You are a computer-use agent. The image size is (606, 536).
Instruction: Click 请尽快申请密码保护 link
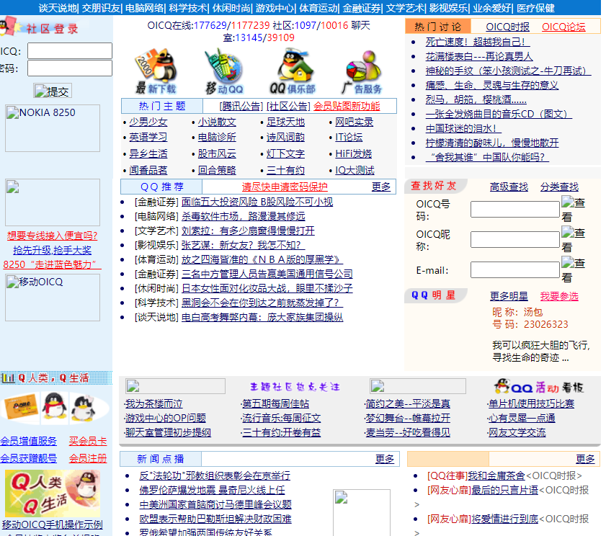point(285,187)
